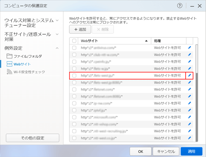Click the Wi-Fi安全性チェック signal icon

(9, 72)
